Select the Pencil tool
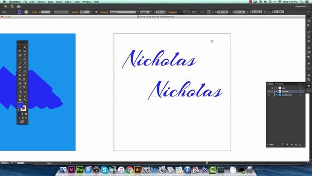312x176 pixels. 25,63
